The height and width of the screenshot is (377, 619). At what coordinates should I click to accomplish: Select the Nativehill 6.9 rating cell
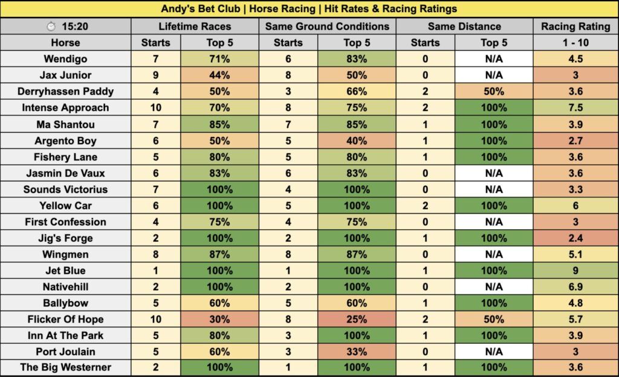pyautogui.click(x=575, y=287)
